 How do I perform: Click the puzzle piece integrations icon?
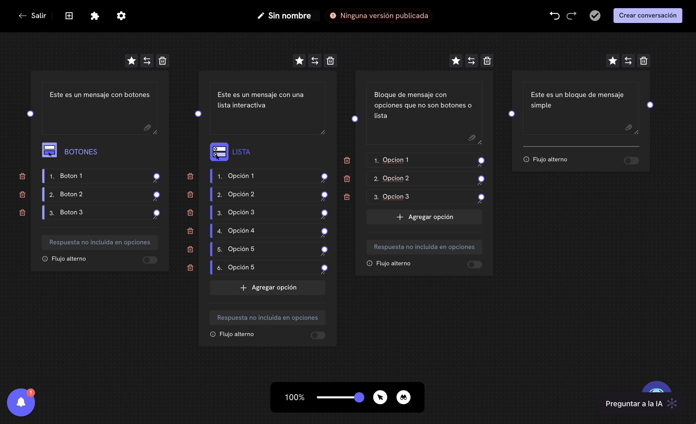95,16
